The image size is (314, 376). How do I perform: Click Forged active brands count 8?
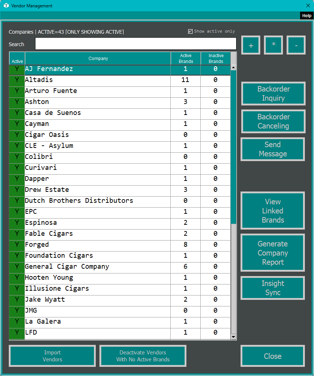pos(185,246)
